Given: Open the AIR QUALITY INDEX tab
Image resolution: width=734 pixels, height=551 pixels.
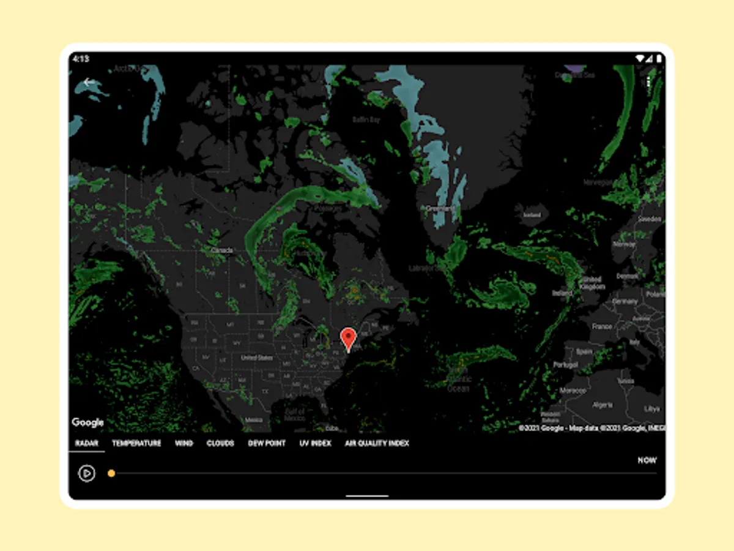Looking at the screenshot, I should (377, 443).
